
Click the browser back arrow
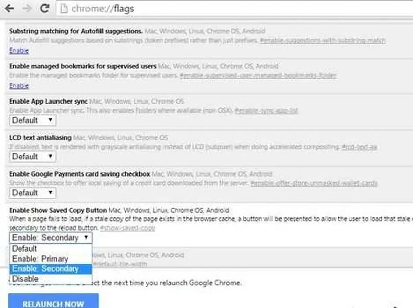[x=9, y=8]
